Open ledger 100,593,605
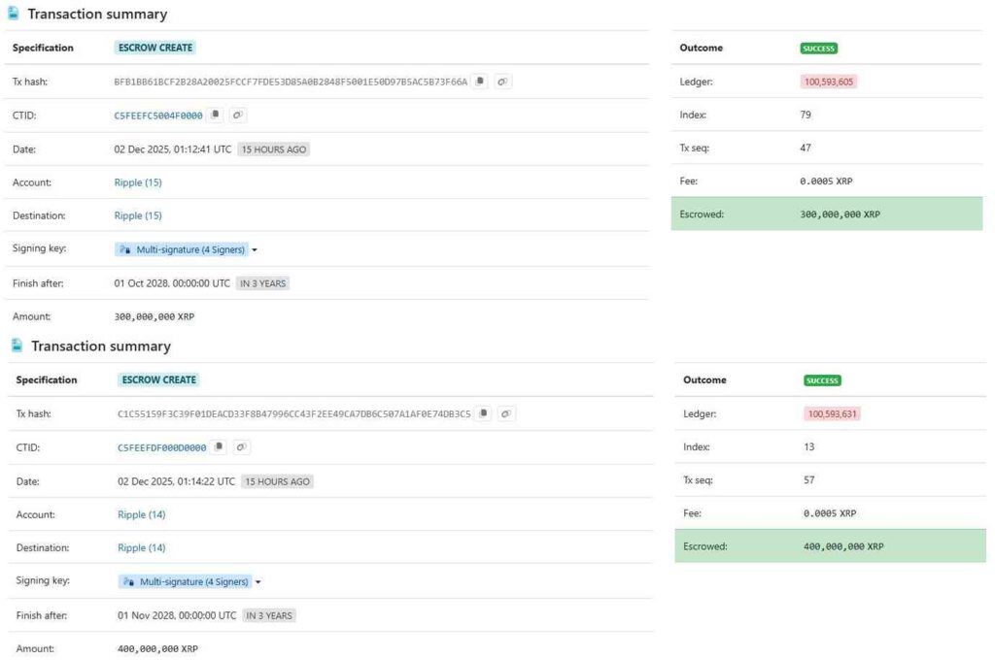This screenshot has width=995, height=660. [x=829, y=82]
